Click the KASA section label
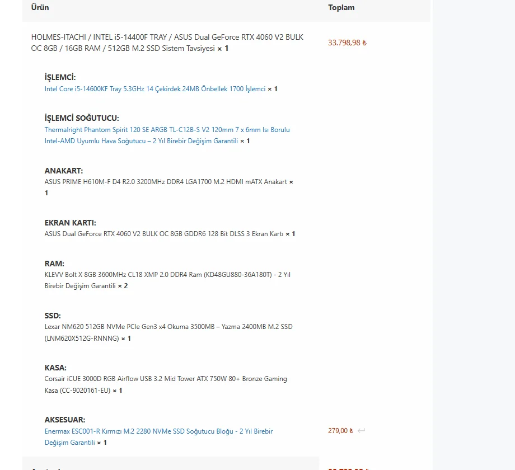The width and height of the screenshot is (515, 470). click(x=55, y=368)
